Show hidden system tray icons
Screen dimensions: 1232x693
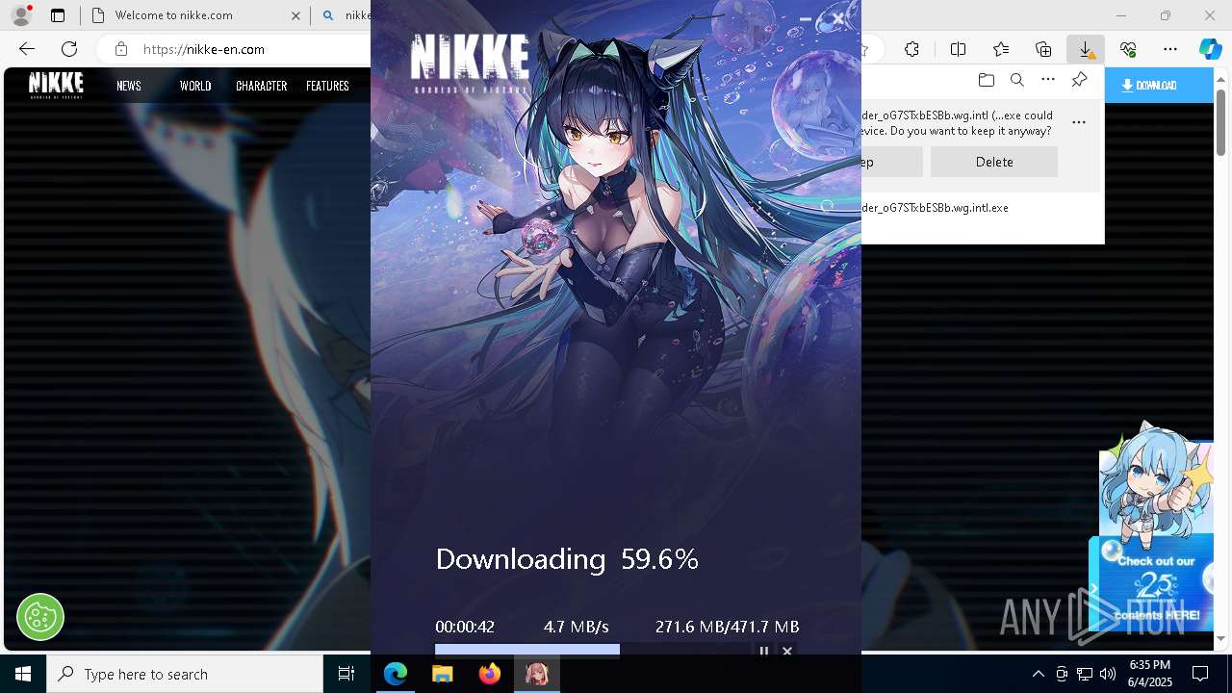pos(1038,674)
